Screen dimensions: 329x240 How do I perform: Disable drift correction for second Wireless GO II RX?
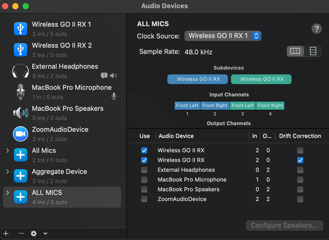pos(300,160)
